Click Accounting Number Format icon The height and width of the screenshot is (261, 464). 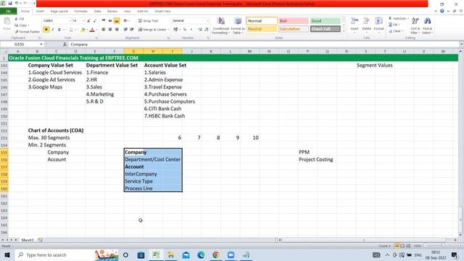[x=175, y=30]
